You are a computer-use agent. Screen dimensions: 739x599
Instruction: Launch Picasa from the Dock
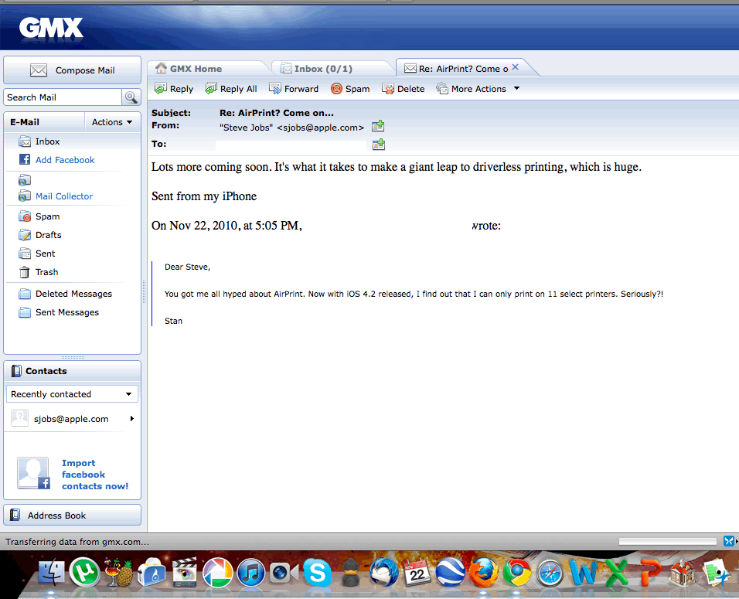(x=217, y=573)
